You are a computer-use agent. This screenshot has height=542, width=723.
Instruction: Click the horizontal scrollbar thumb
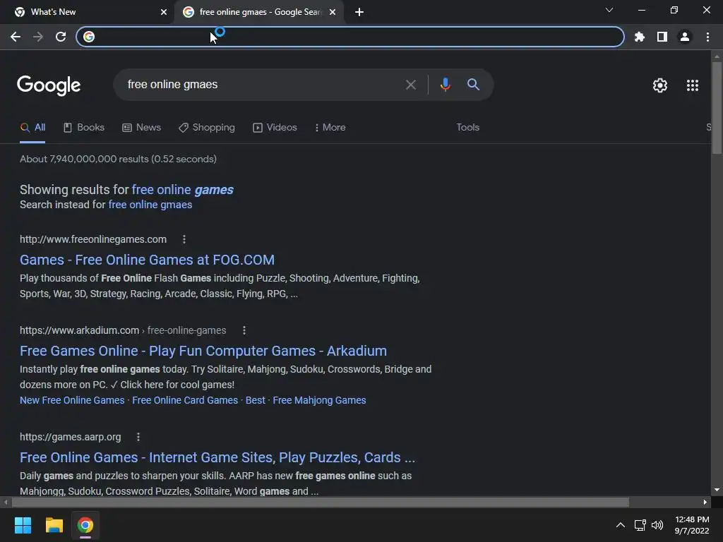[321, 502]
